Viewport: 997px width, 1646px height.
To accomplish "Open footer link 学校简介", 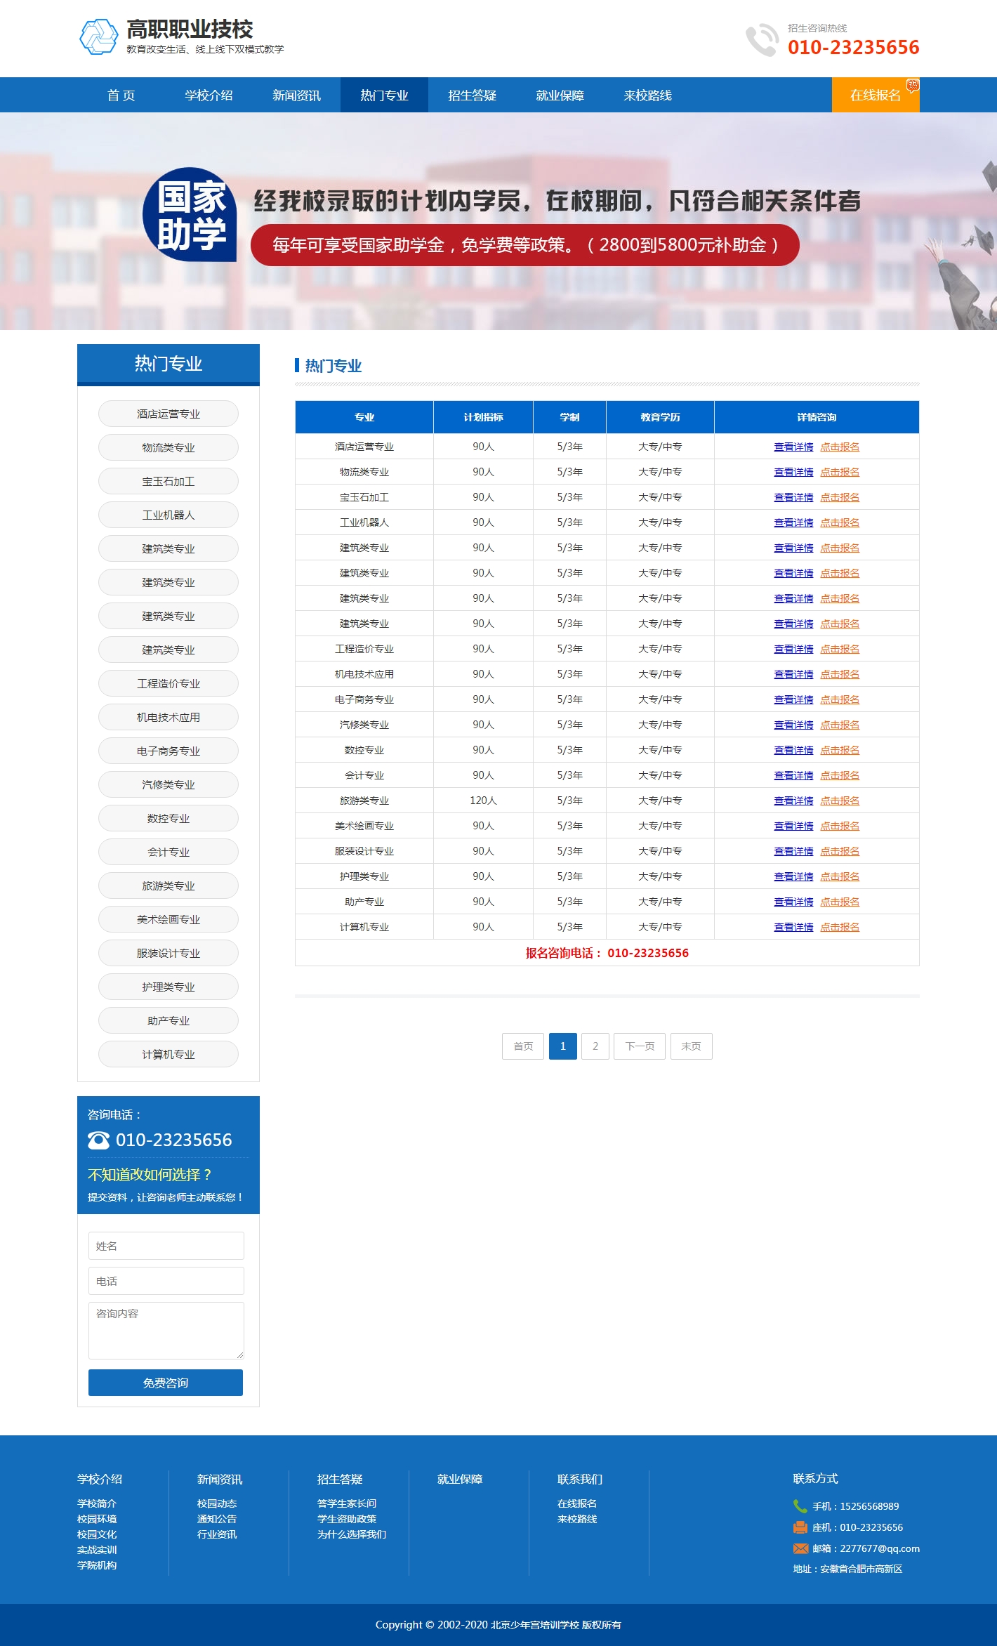I will [97, 1503].
